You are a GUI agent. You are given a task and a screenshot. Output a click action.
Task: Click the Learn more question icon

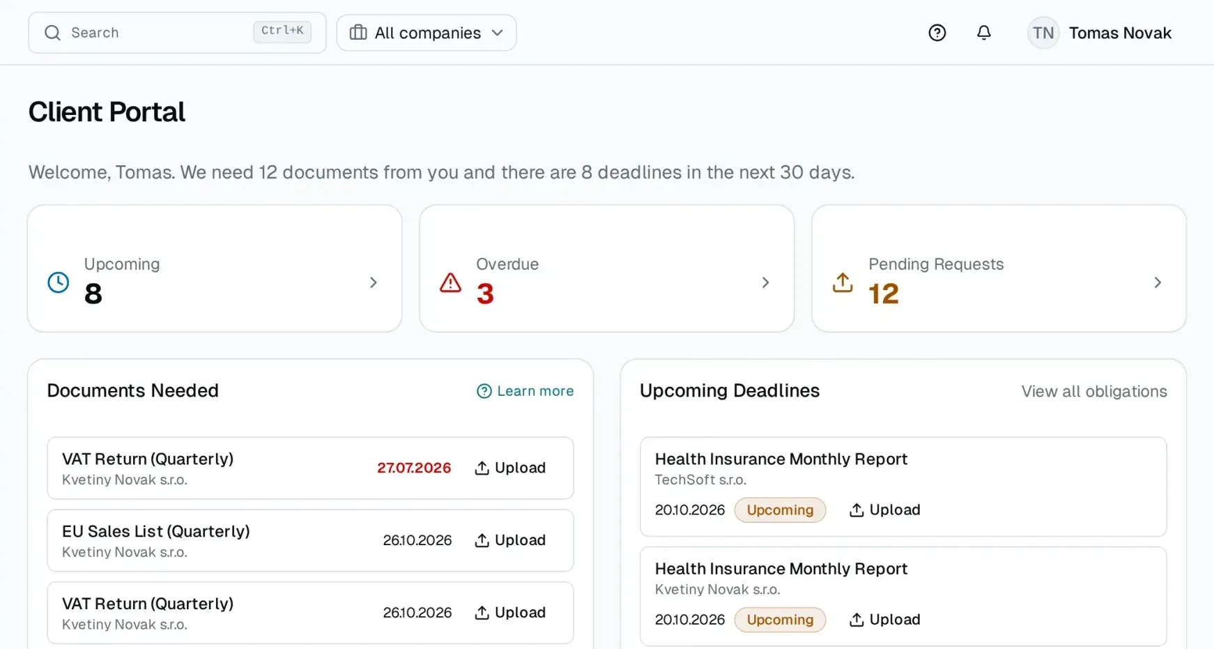tap(484, 391)
